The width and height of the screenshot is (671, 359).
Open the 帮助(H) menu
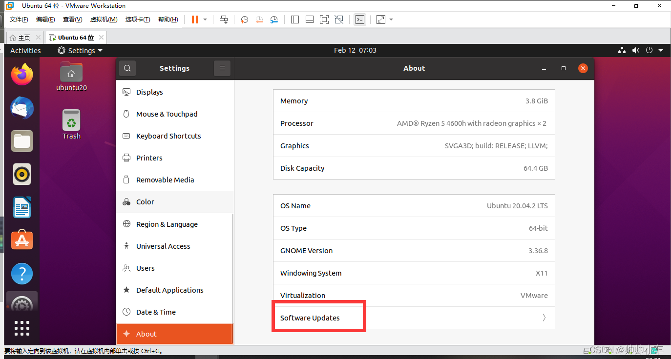pyautogui.click(x=168, y=20)
